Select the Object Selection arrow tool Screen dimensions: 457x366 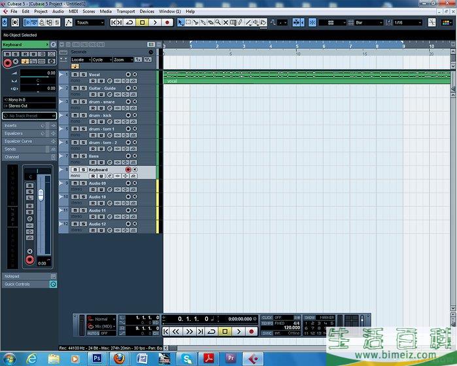180,22
